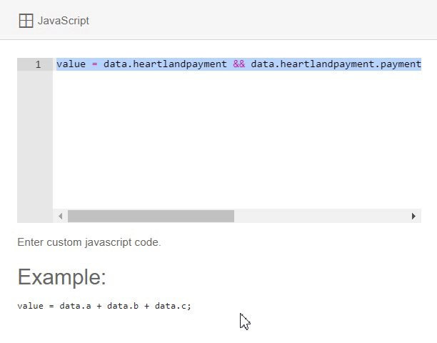Screen dimensions: 437x343
Task: Click the right scroll arrow of code editor
Action: click(x=413, y=216)
